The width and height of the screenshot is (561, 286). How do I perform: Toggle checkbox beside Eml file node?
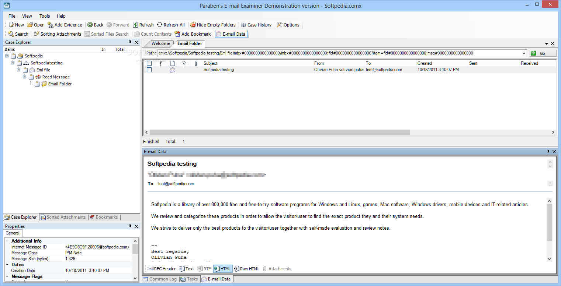tap(25, 70)
